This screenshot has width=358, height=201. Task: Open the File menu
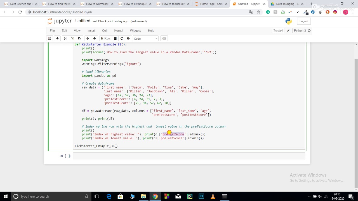(x=52, y=30)
